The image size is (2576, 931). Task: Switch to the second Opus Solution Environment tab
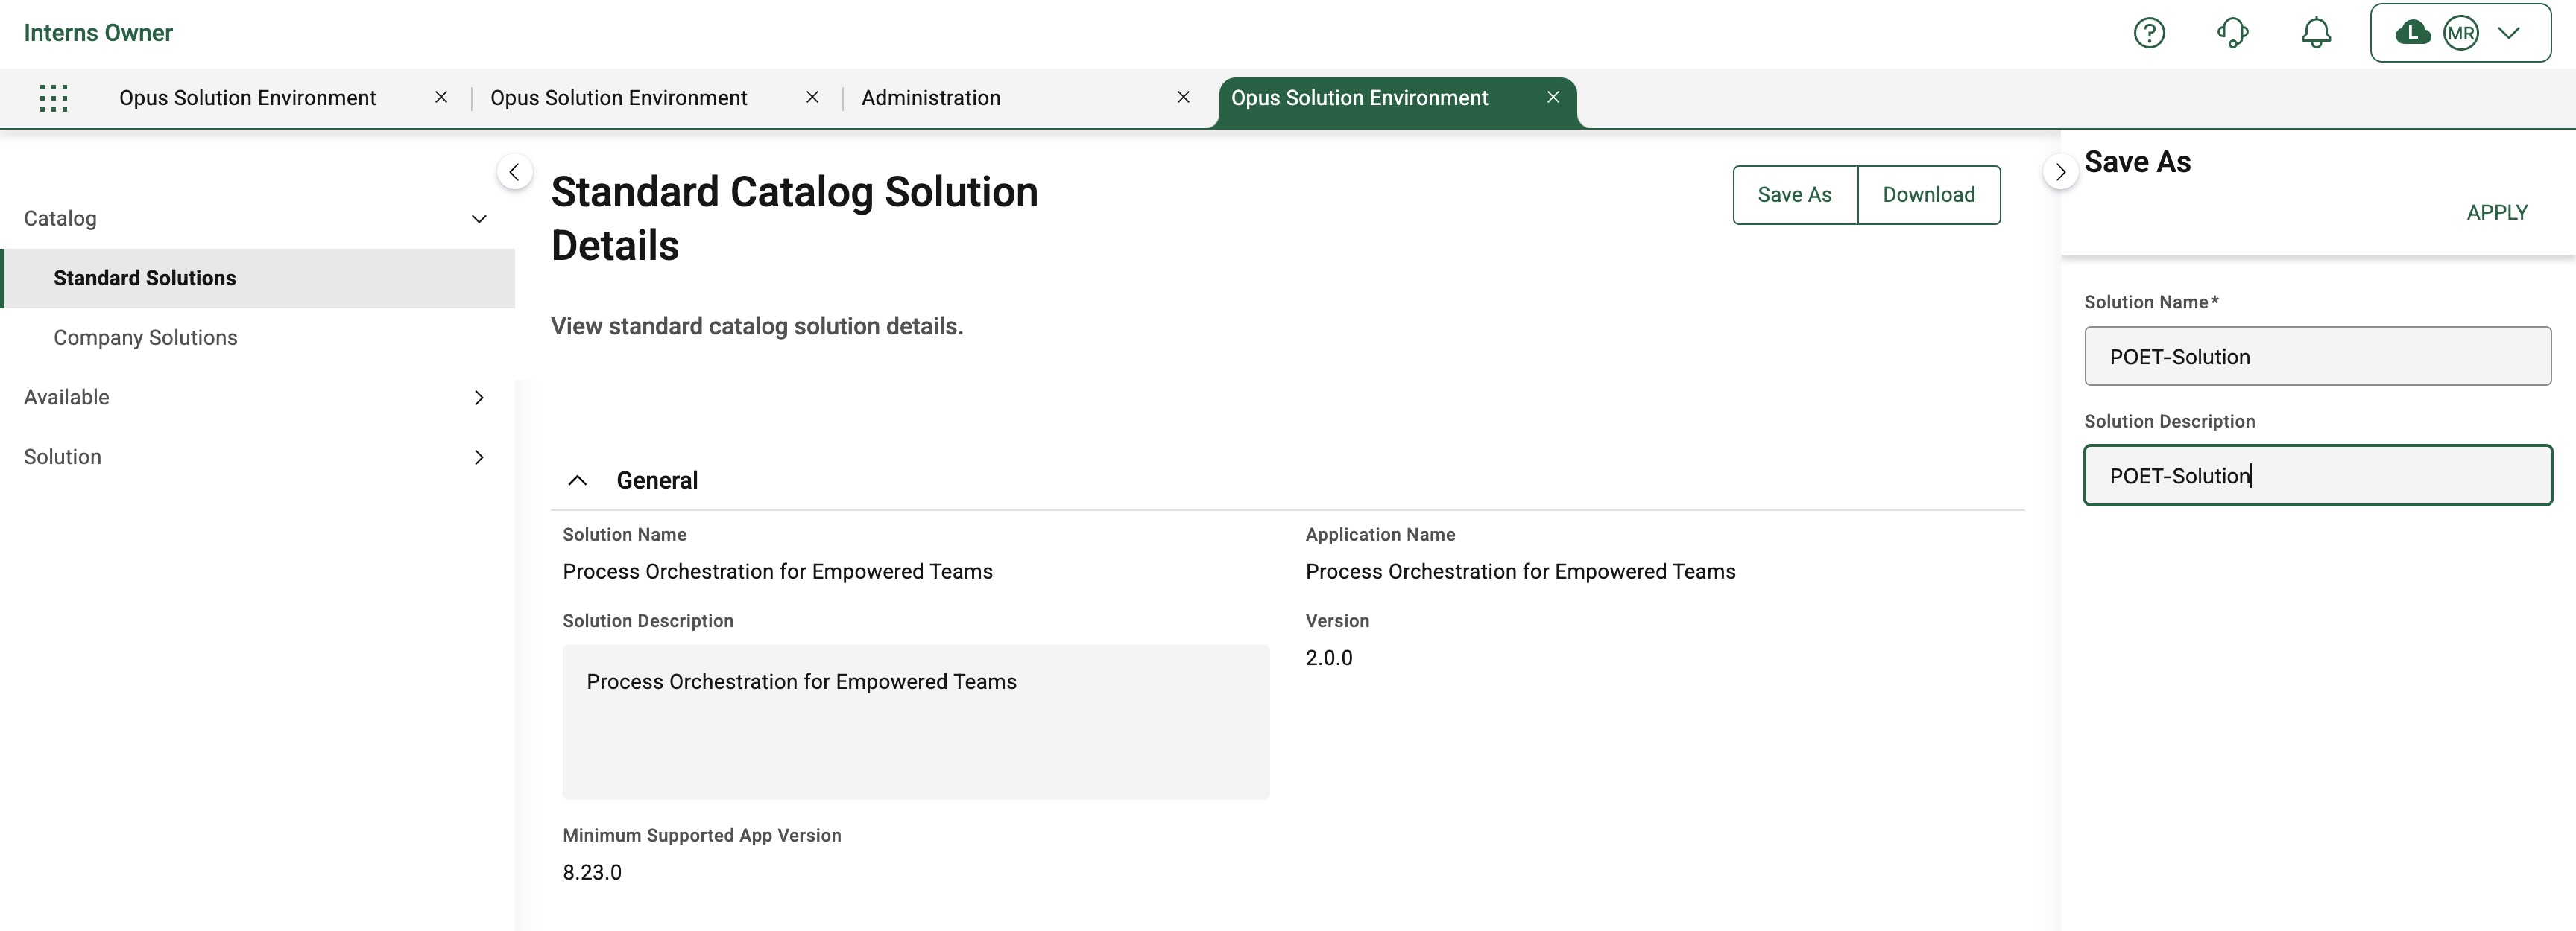pos(618,98)
